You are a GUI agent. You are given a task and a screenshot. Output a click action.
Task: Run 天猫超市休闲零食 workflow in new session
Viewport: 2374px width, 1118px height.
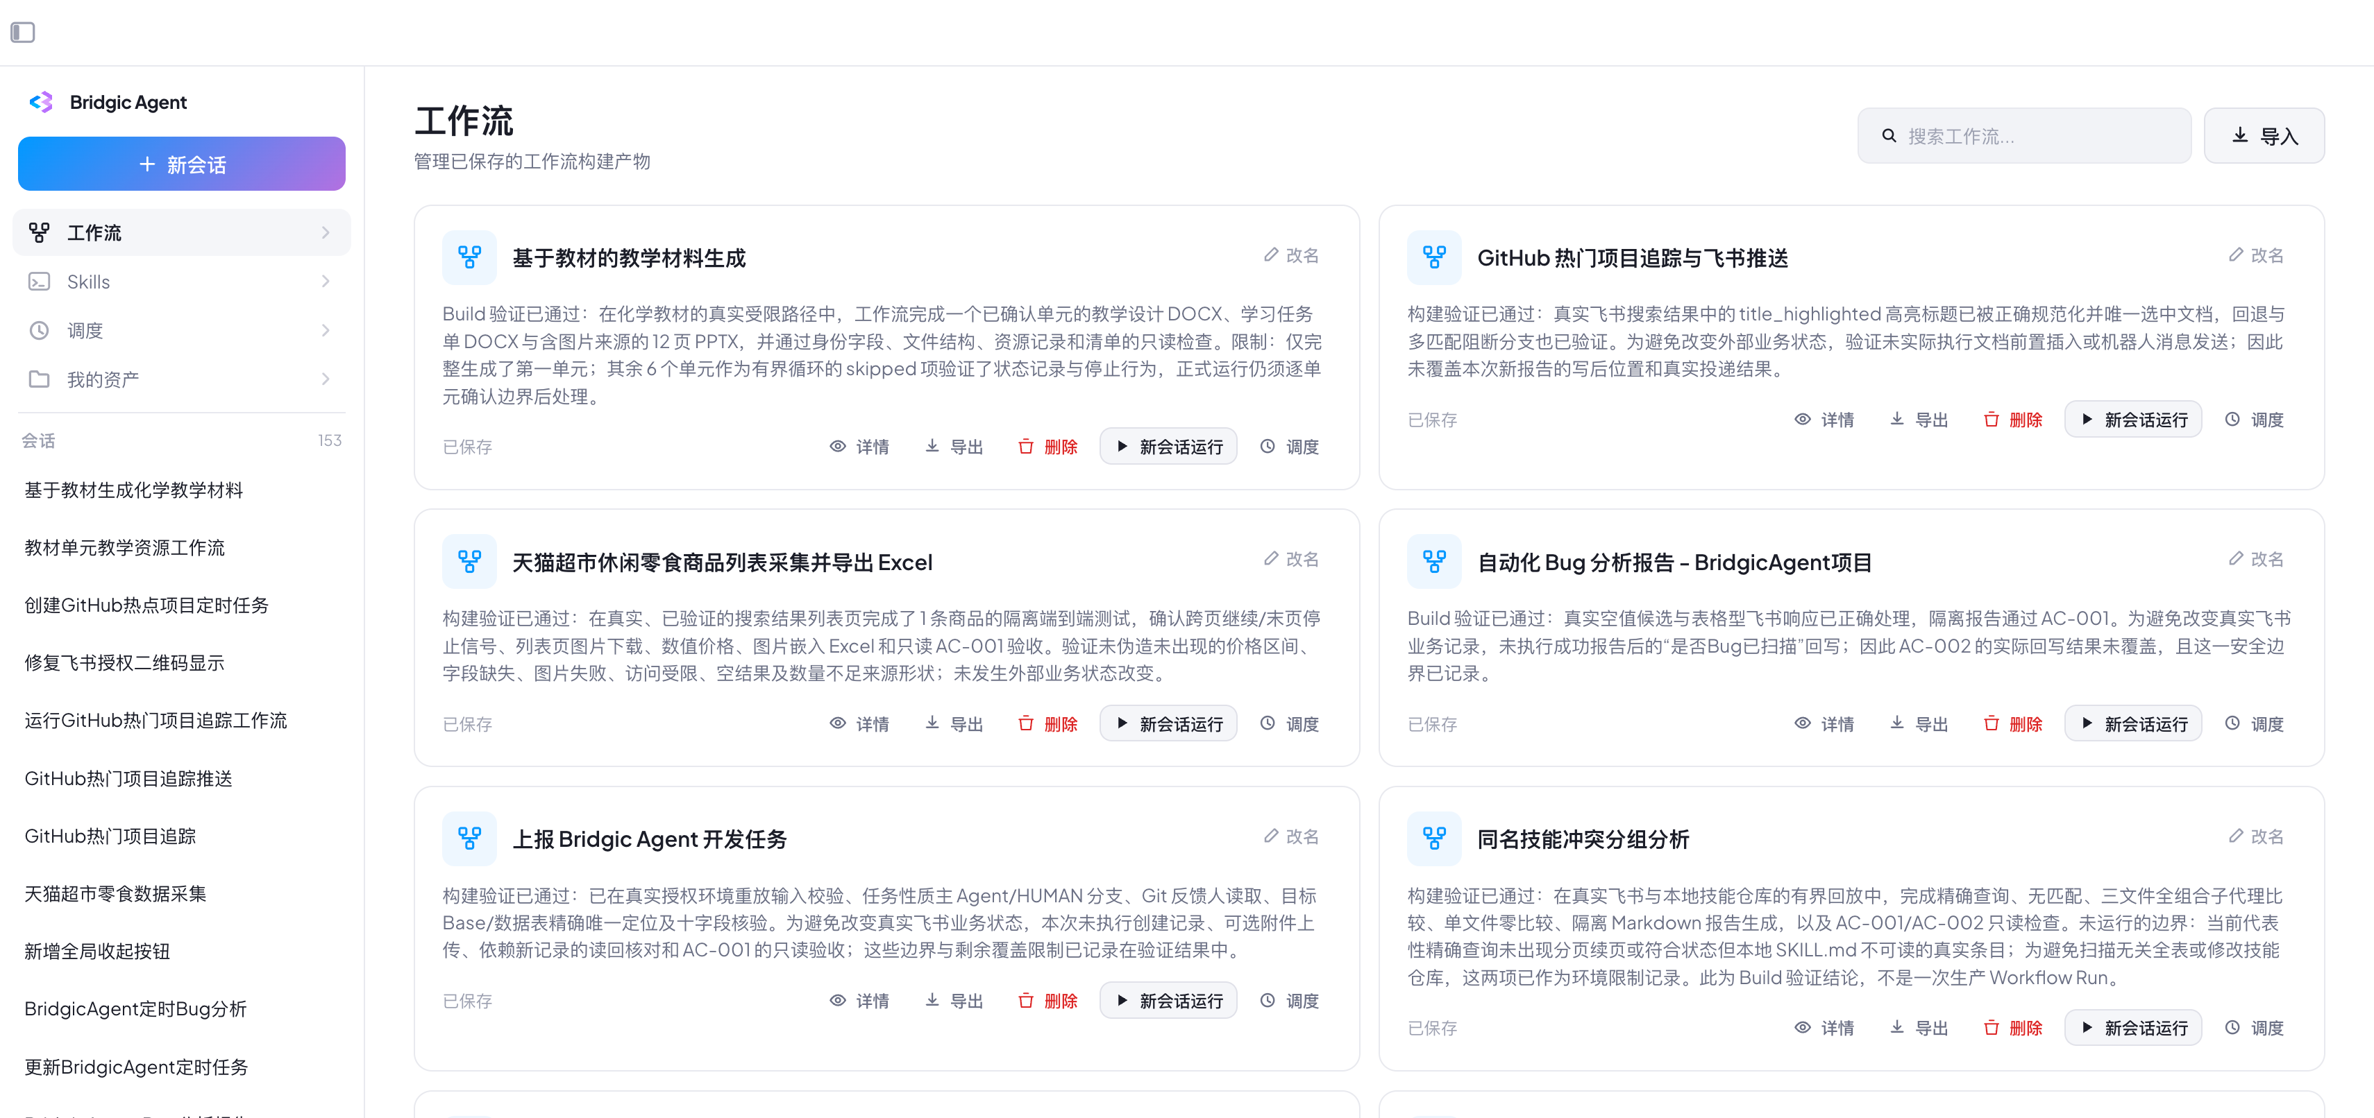coord(1168,724)
